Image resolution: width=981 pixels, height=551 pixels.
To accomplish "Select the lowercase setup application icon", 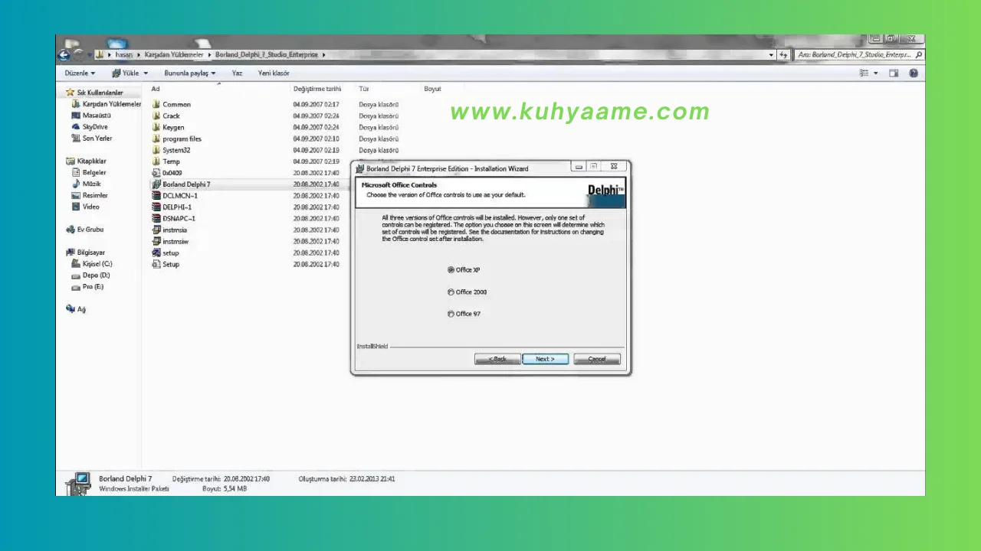I will coord(156,253).
